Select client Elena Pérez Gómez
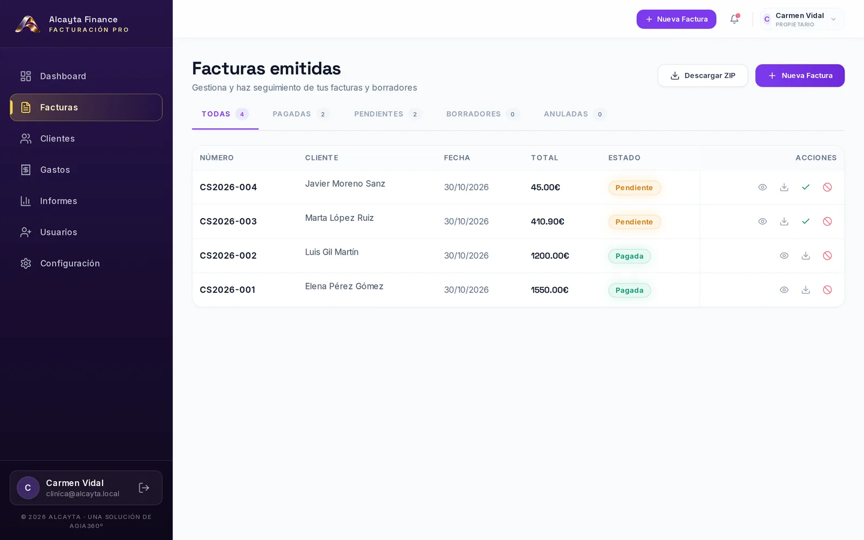The image size is (864, 540). 344,286
